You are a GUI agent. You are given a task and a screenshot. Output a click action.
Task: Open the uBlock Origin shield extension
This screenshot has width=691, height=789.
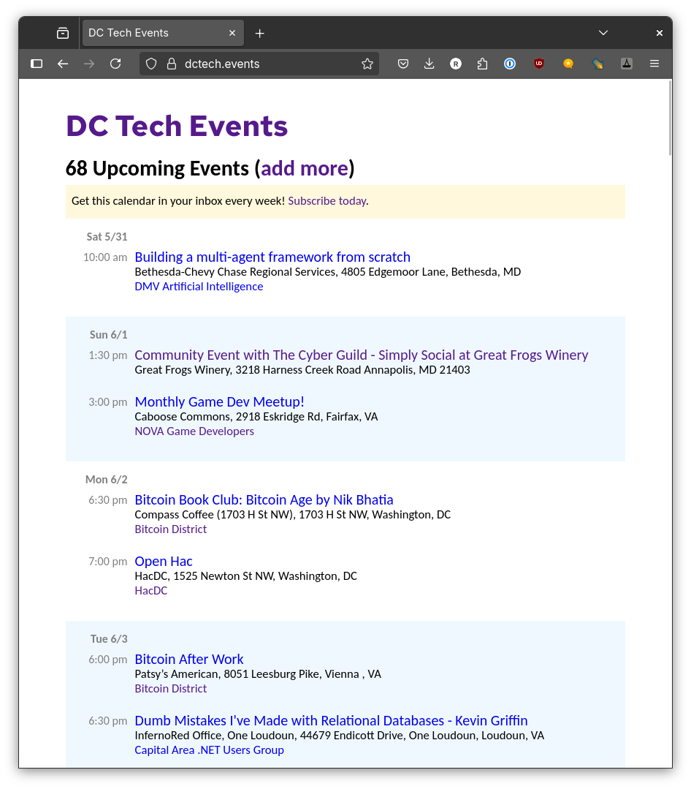539,64
